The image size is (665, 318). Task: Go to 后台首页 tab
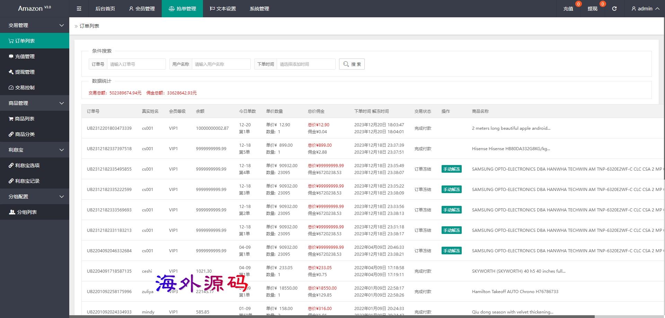pos(105,9)
